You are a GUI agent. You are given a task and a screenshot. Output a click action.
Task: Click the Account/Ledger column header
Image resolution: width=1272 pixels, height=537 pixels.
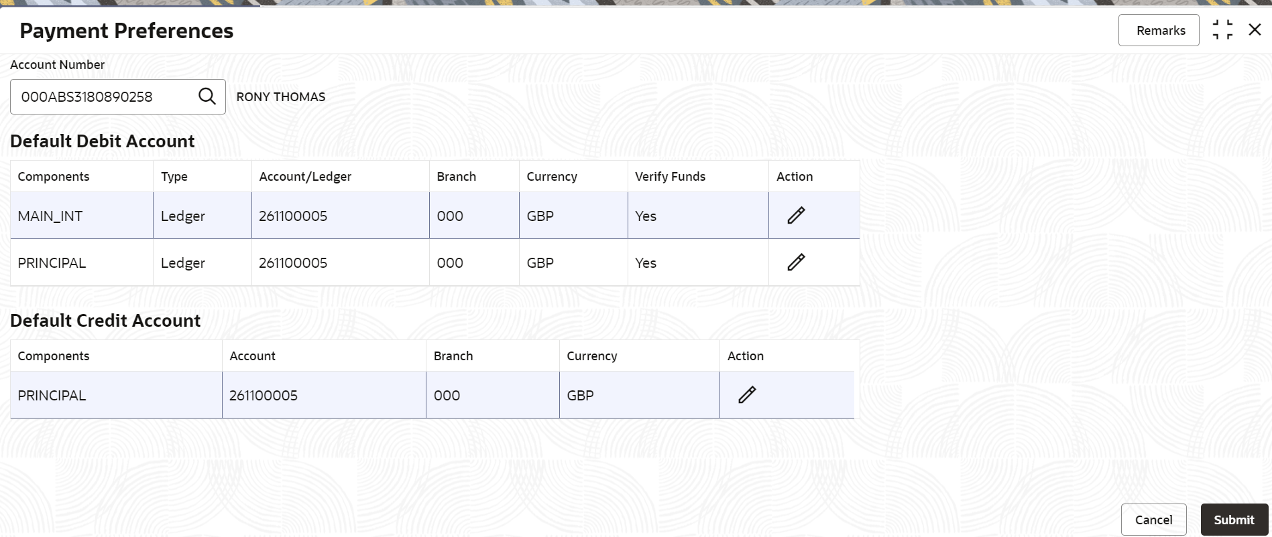click(305, 177)
